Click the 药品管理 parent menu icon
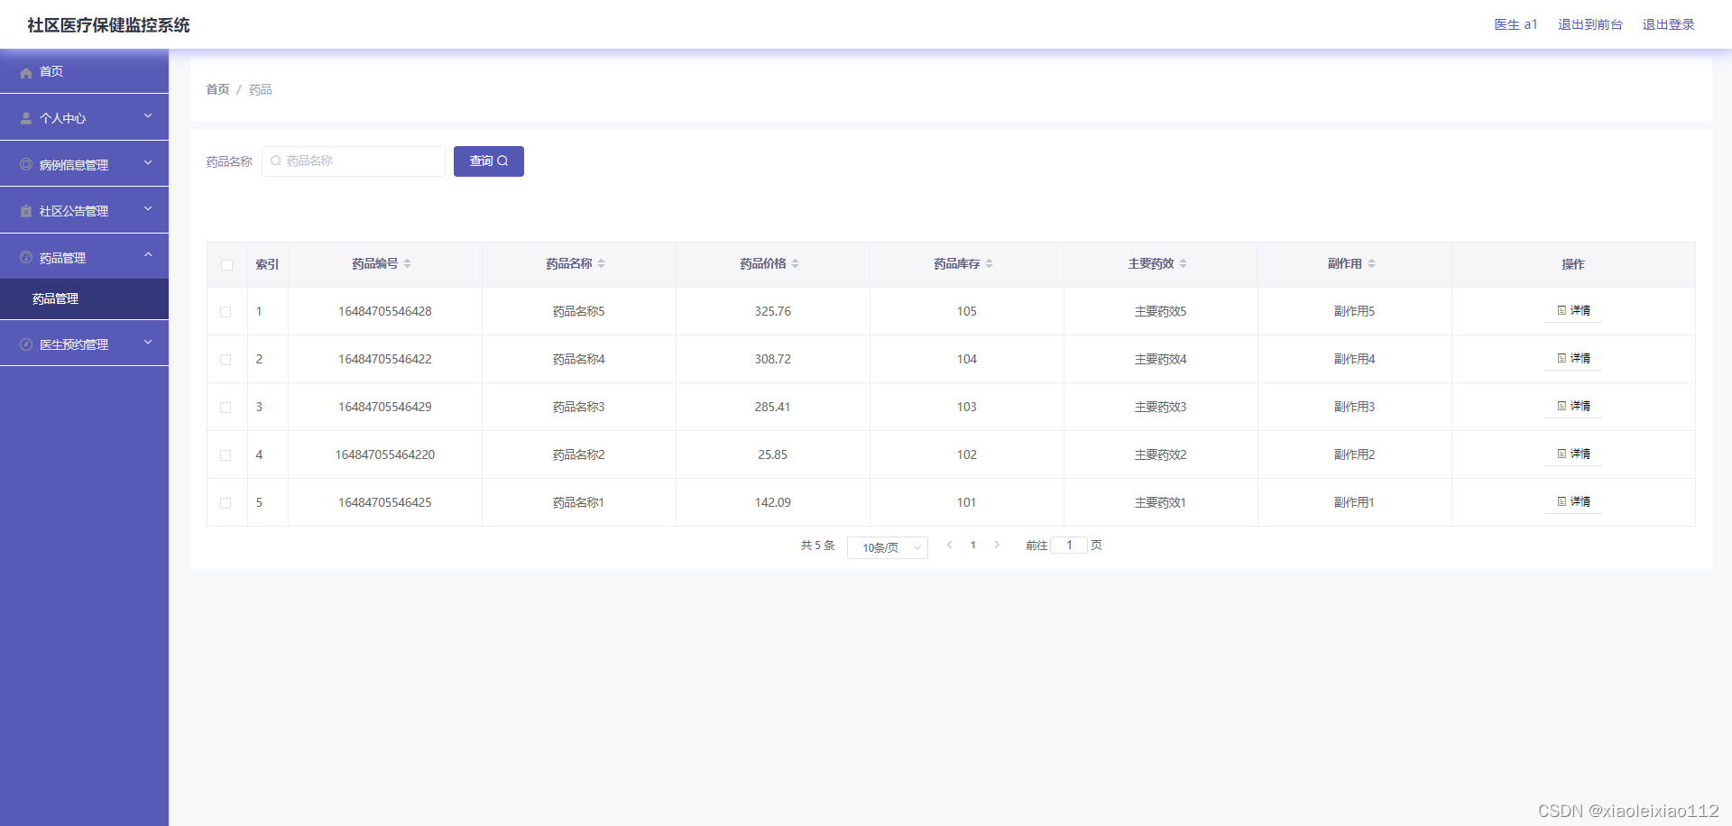Viewport: 1732px width, 826px height. (26, 257)
